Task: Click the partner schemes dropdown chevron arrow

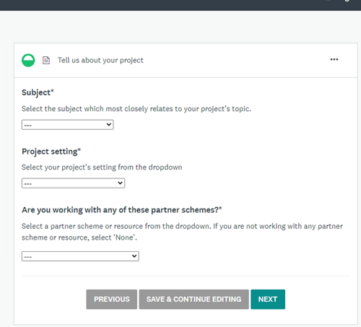Action: tap(134, 256)
